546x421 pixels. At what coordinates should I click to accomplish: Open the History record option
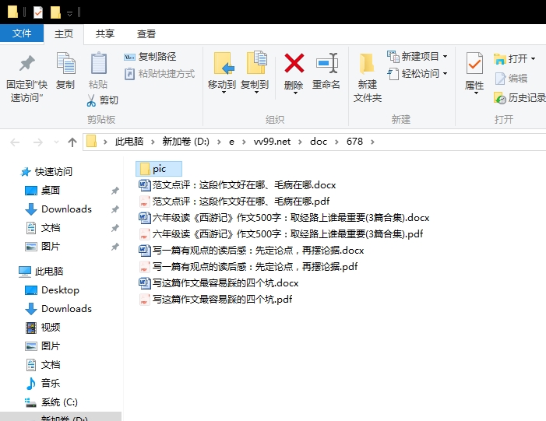520,98
